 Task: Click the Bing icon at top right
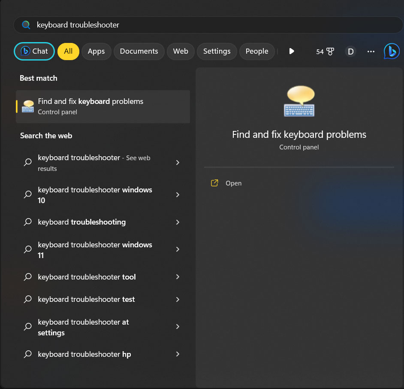tap(391, 51)
